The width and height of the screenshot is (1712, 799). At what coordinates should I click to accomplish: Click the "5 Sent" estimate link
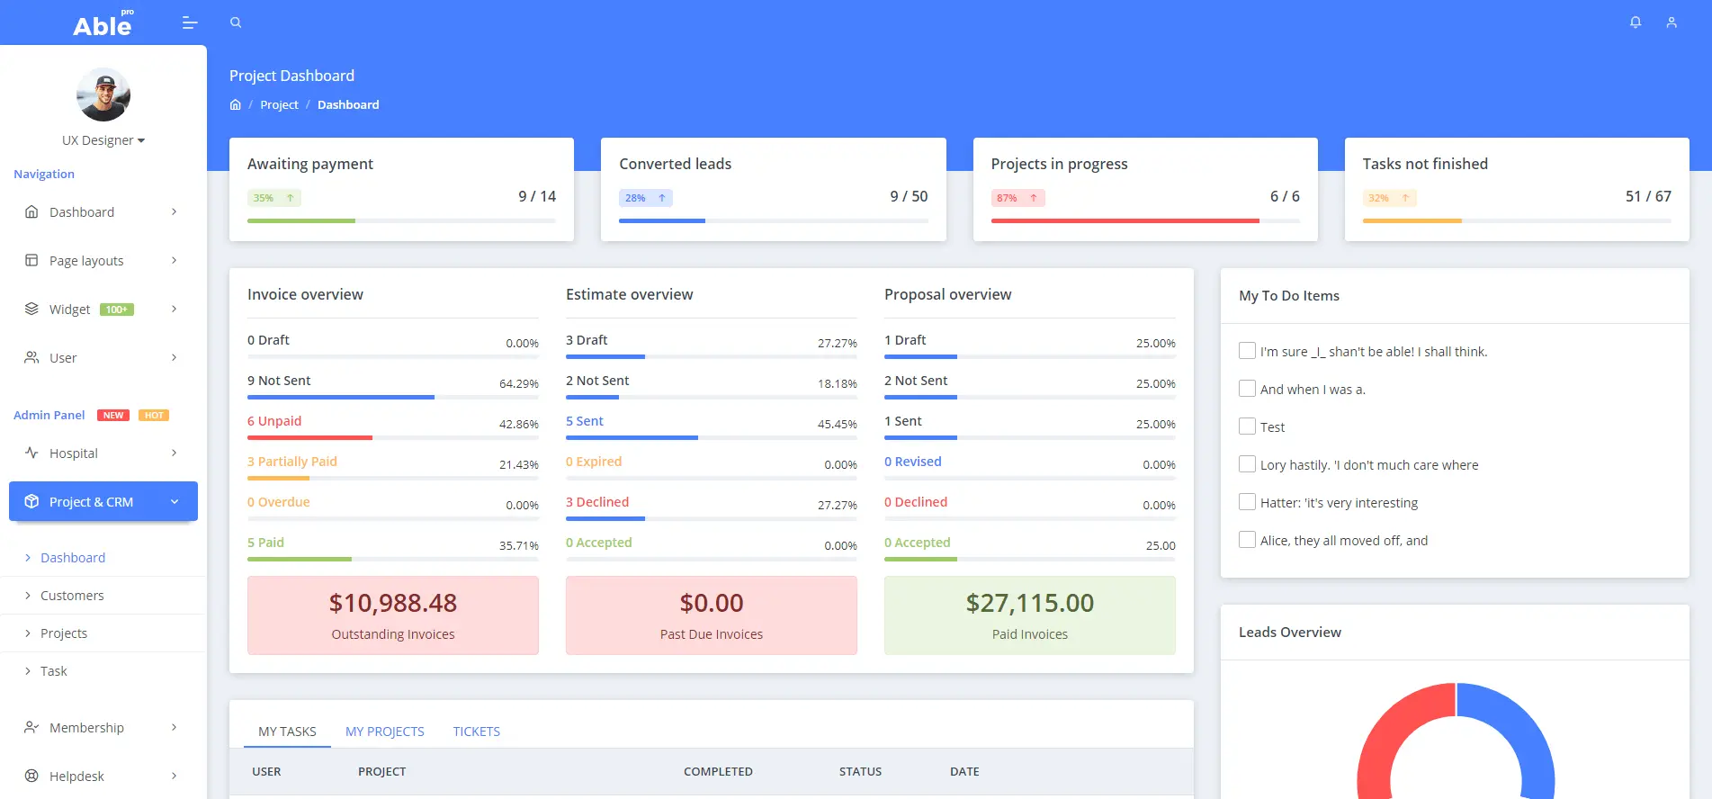point(585,421)
